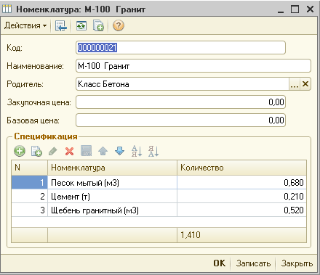Viewport: 320px width, 275px height.
Task: Click the row number 2 cell
Action: [x=29, y=197]
